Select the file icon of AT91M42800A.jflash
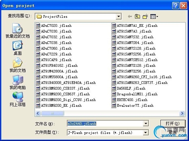The width and height of the screenshot is (189, 141). coord(38,71)
